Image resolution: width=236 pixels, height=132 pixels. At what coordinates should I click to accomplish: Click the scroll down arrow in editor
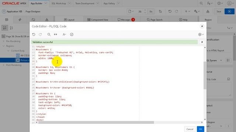[x=205, y=119]
